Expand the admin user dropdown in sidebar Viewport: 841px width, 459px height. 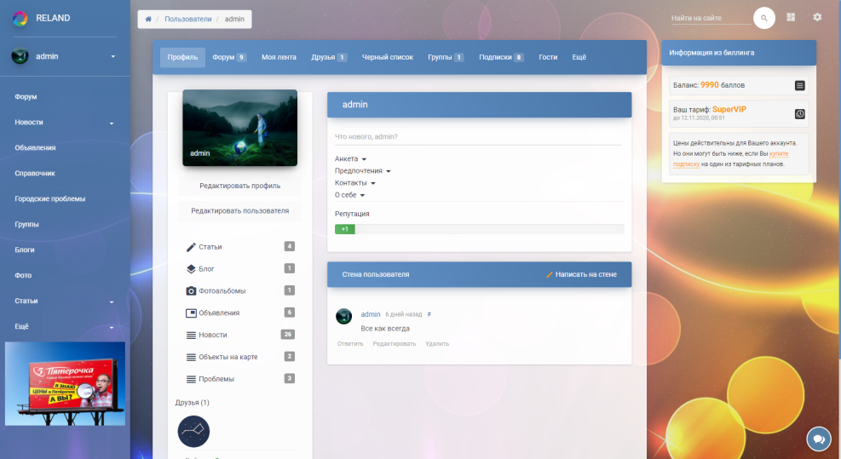[112, 57]
